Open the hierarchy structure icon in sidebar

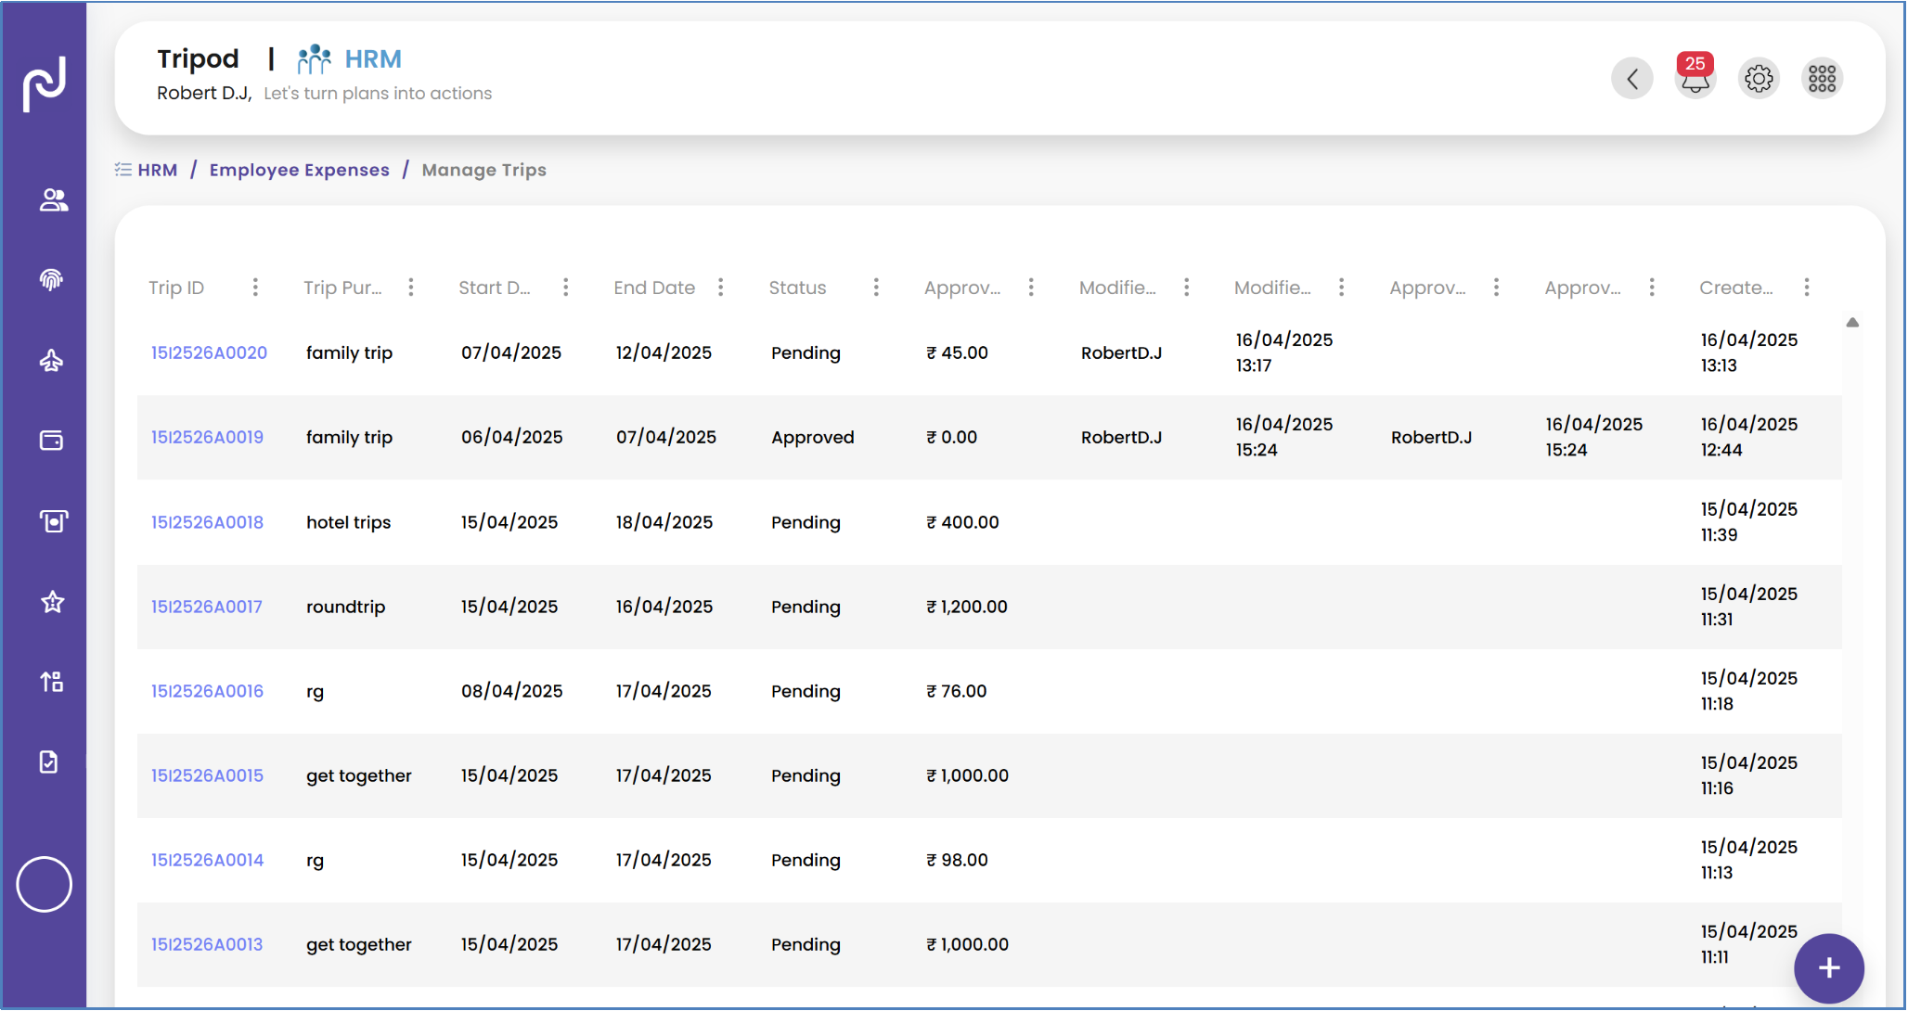tap(51, 682)
